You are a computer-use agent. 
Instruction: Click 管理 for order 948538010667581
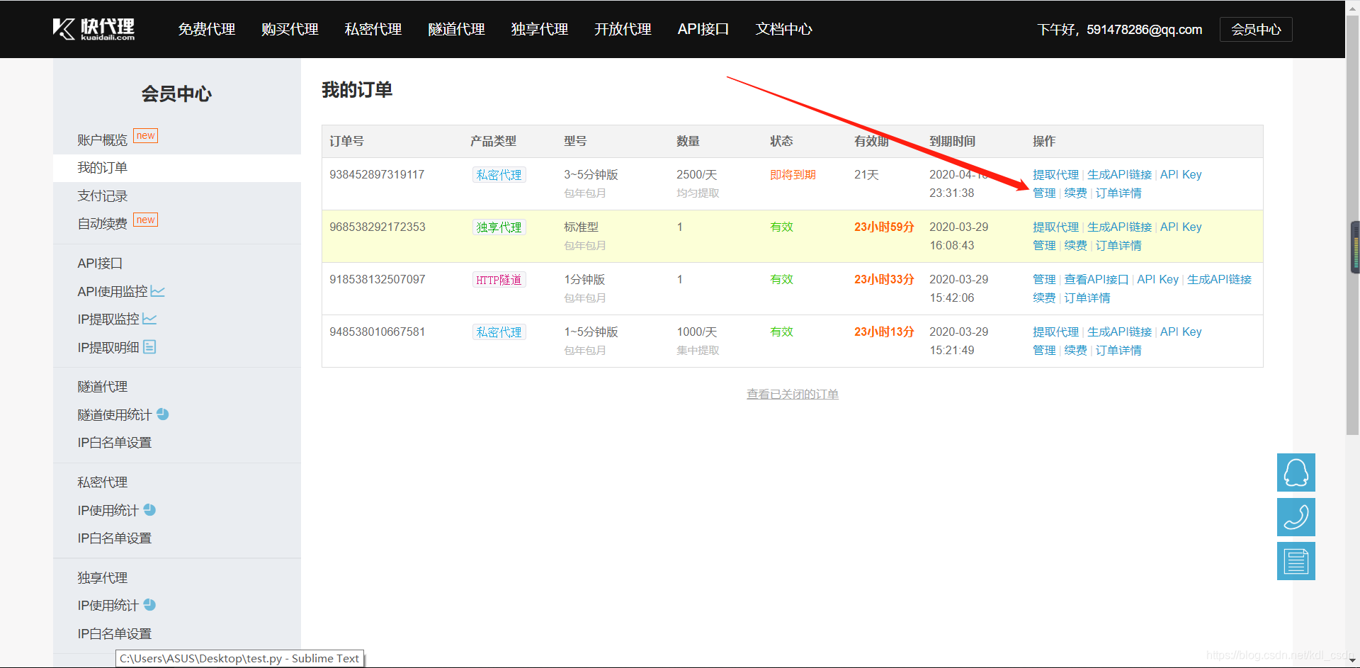(x=1044, y=350)
